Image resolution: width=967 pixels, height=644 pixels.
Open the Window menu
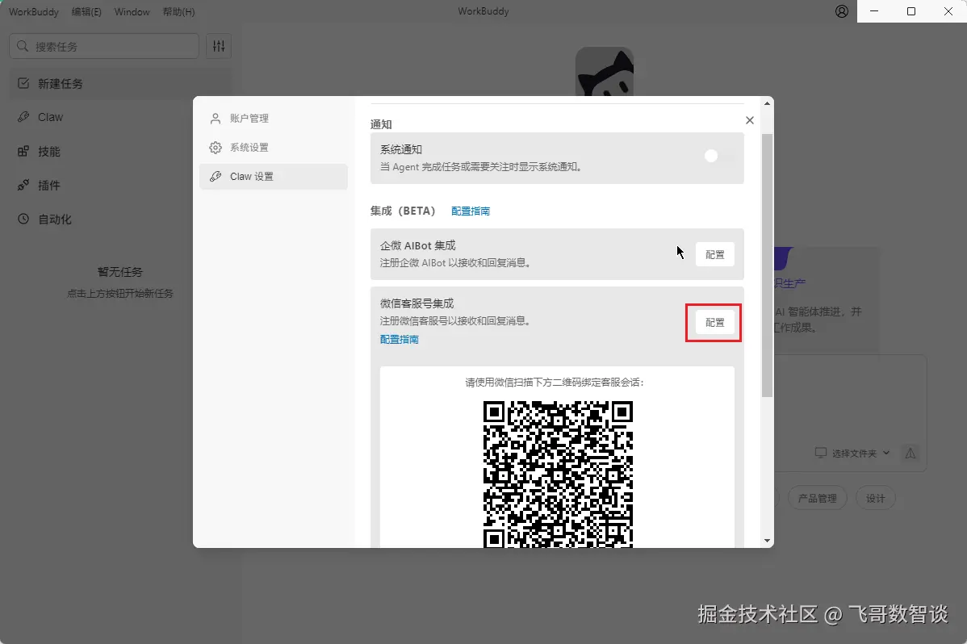132,12
